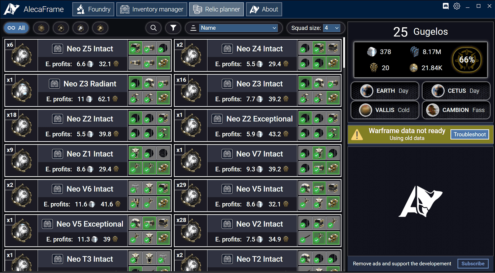Viewport: 495px width, 273px height.
Task: Open the About tab
Action: [264, 9]
